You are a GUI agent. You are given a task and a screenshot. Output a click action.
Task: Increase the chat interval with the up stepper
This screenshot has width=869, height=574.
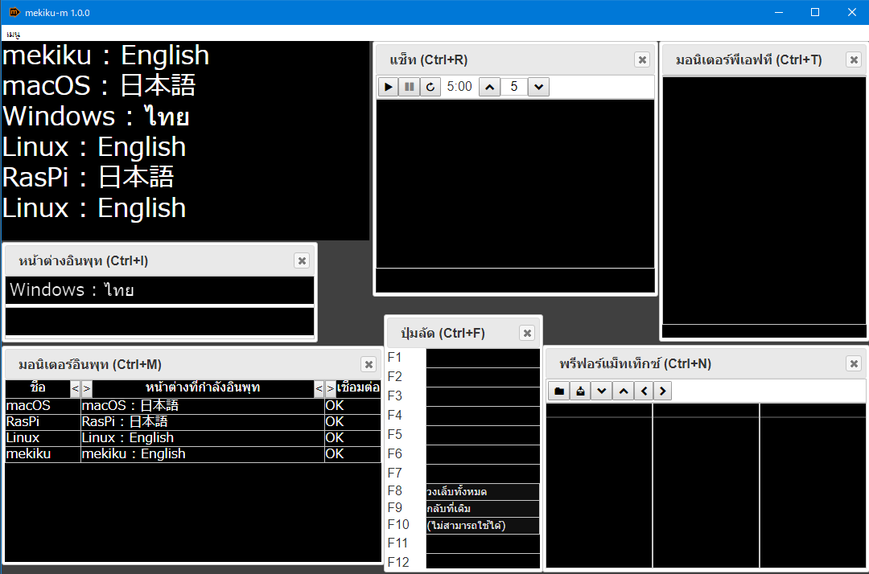489,86
